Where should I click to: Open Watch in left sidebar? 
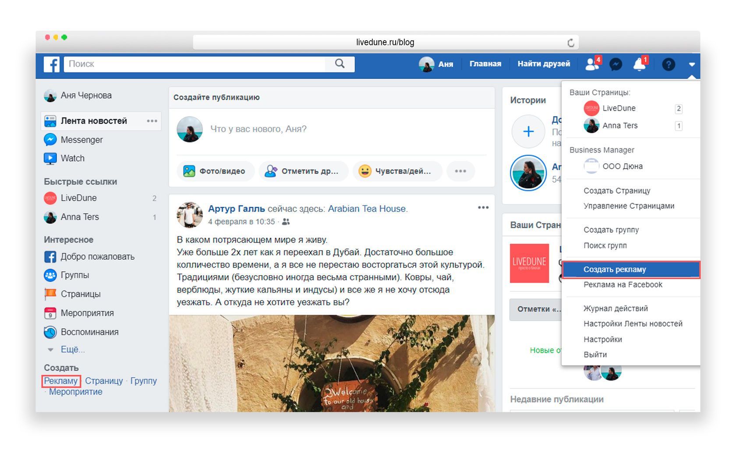[64, 158]
